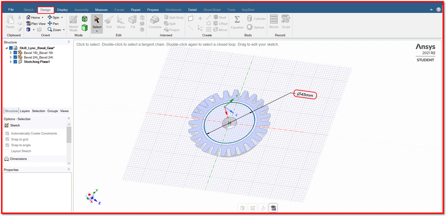Click the Plan View button
Screen dimensions: 447x217
click(x=36, y=23)
